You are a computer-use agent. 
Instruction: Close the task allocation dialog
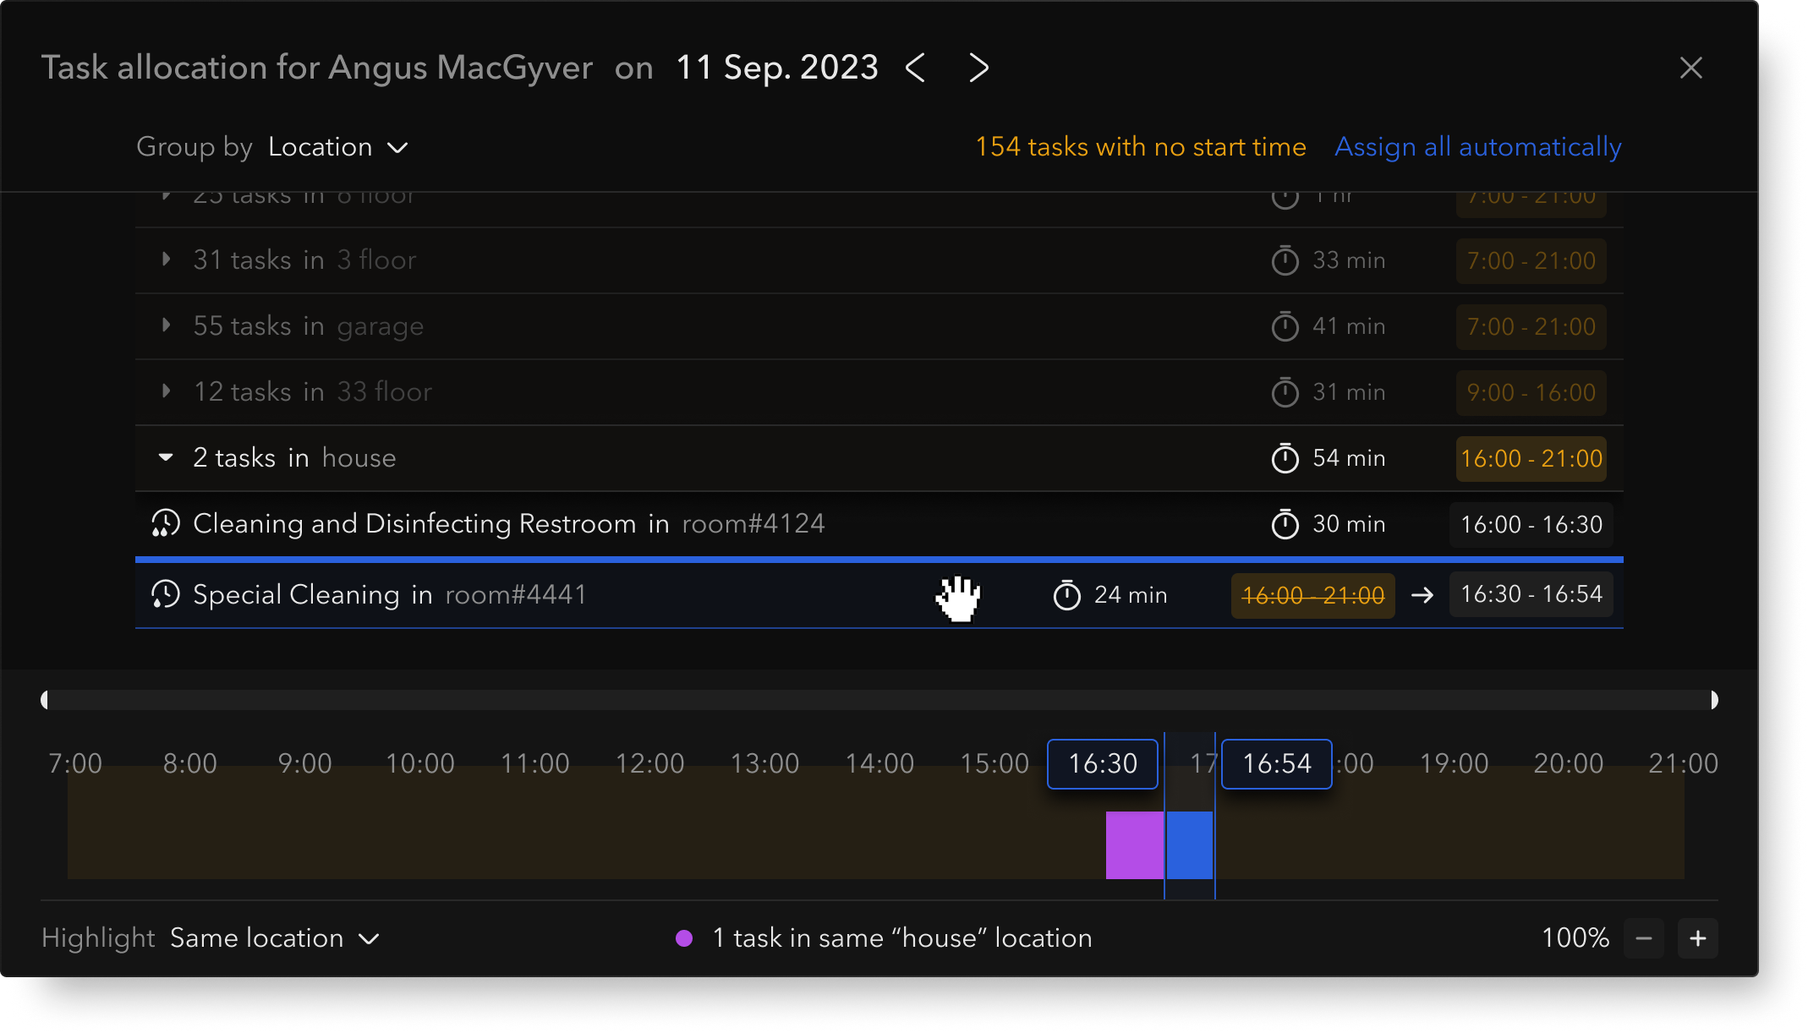click(x=1690, y=68)
